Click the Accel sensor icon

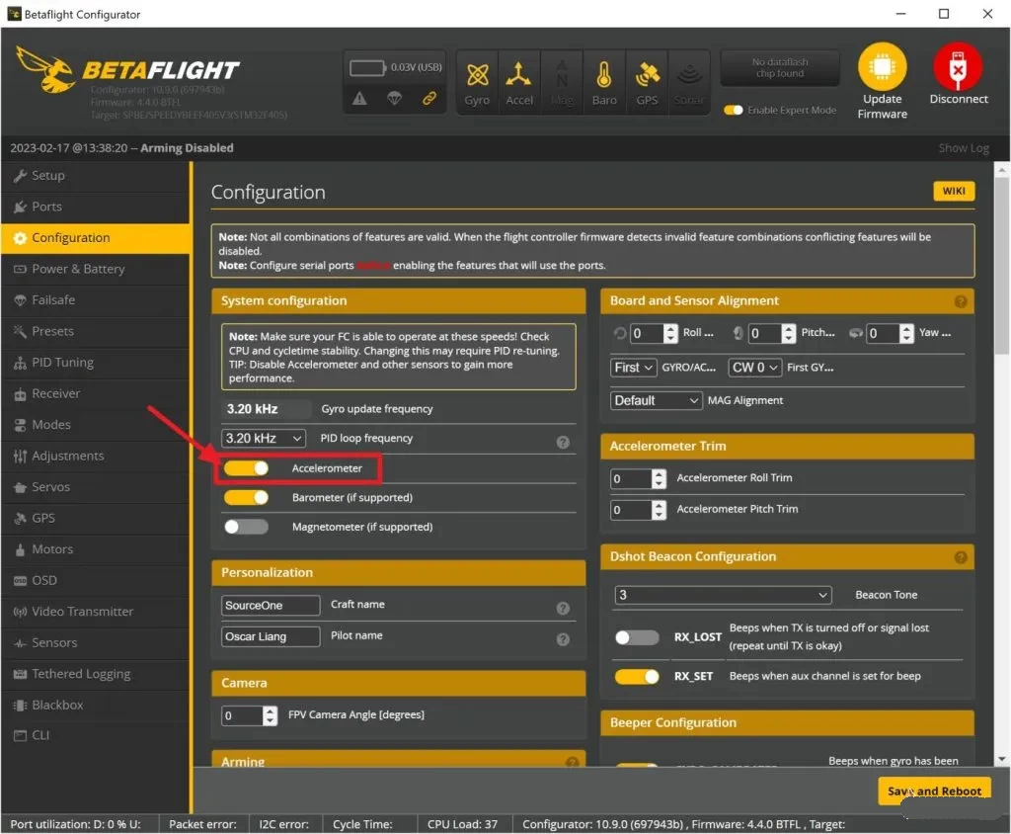(519, 83)
